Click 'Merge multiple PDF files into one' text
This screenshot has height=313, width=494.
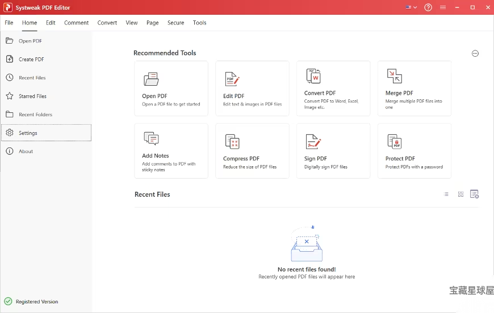(x=414, y=104)
